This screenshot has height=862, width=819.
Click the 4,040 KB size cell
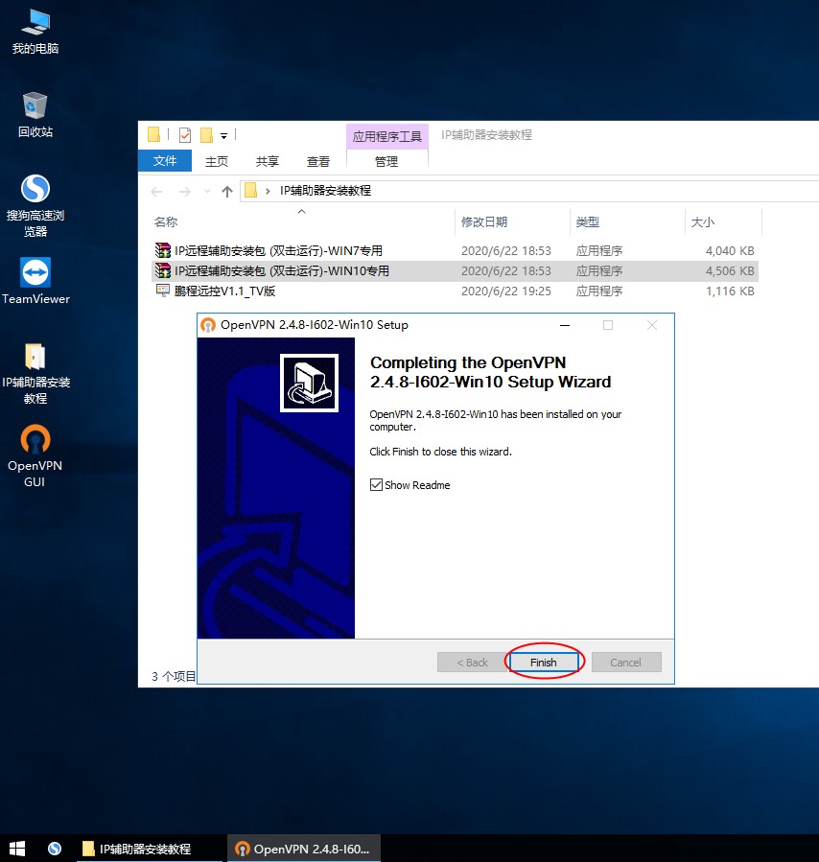pos(730,251)
